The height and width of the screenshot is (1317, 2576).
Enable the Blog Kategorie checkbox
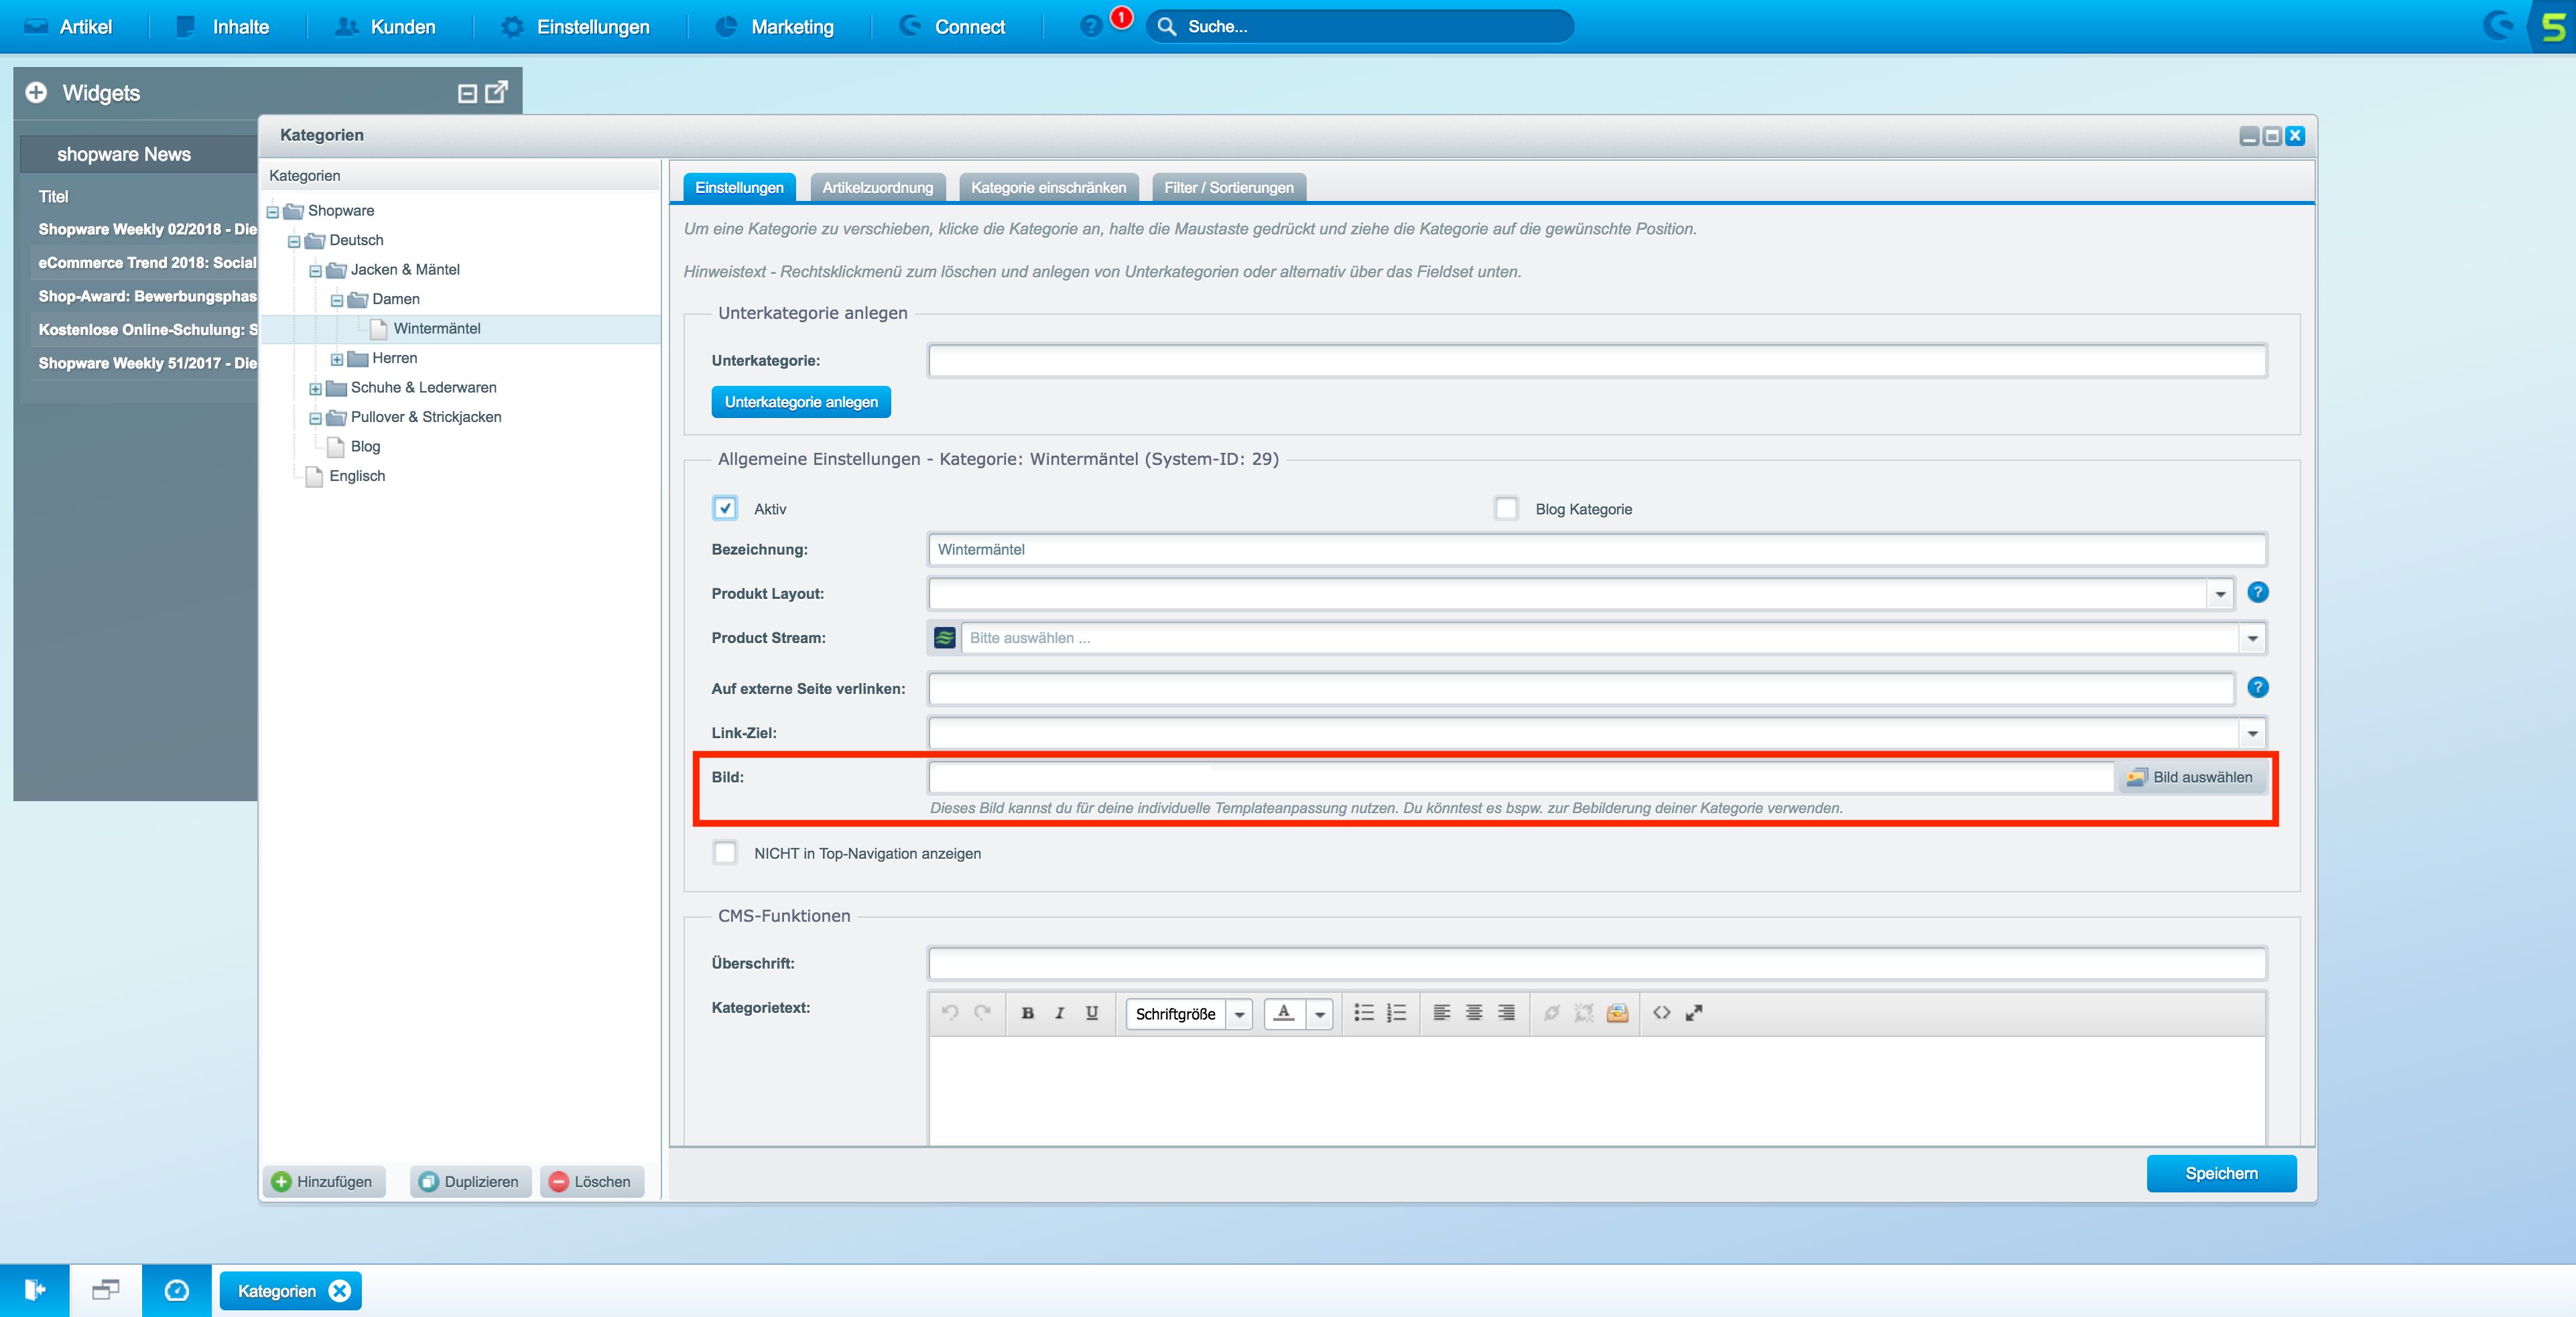click(x=1506, y=508)
